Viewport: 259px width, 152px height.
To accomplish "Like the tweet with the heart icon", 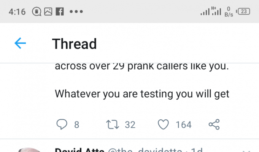I will (164, 124).
